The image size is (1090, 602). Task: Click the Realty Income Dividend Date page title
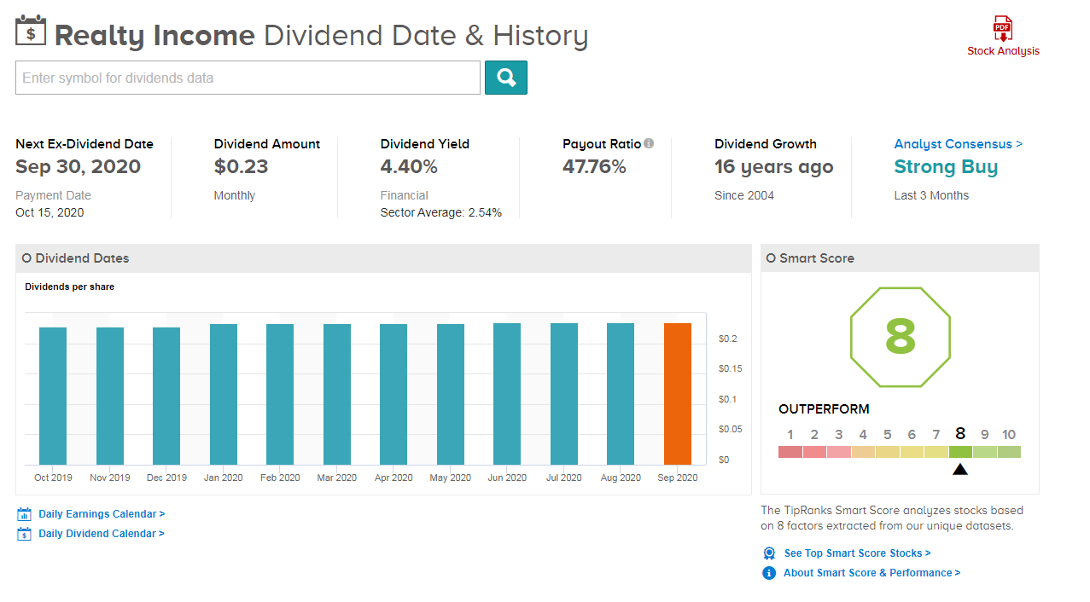(322, 36)
